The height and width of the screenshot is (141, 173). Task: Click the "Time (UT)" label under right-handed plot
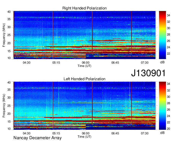coord(84,66)
